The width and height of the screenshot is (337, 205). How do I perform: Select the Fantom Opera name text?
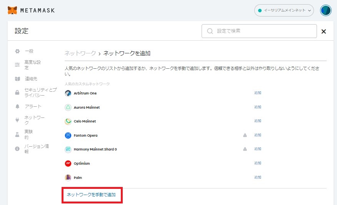tap(85, 136)
